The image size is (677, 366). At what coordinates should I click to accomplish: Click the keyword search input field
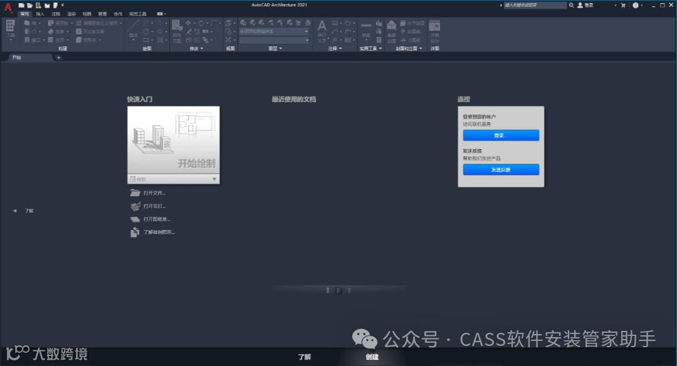(535, 5)
